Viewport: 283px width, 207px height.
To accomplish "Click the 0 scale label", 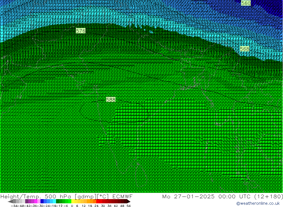I will click(72, 206).
